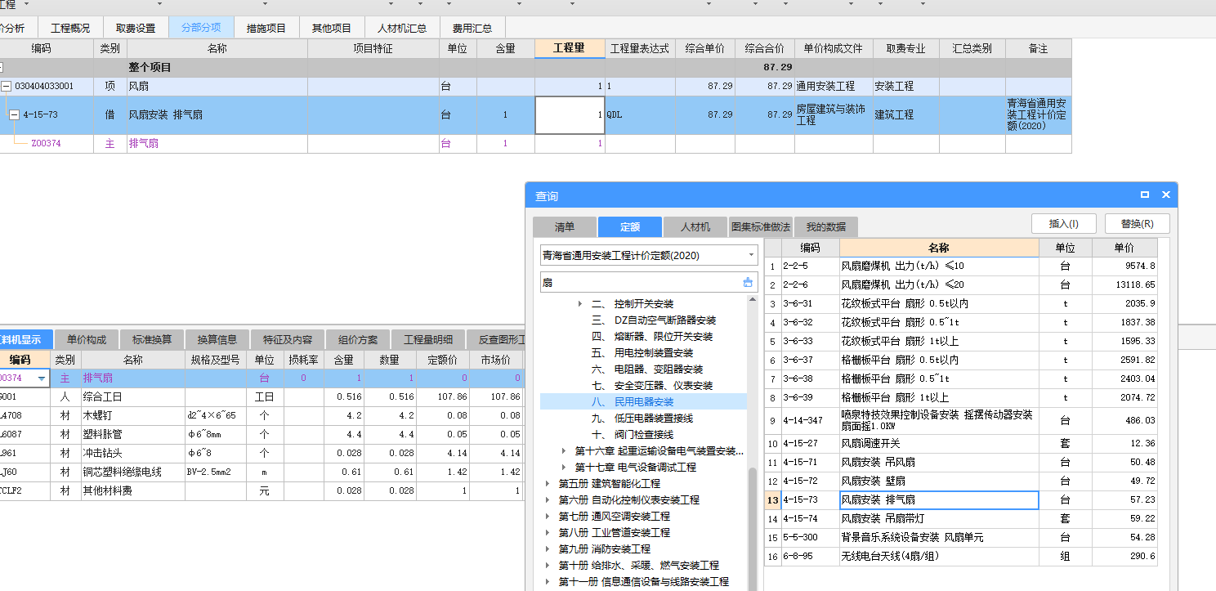Click the search icon in the 扇 search field
1216x591 pixels.
747,283
